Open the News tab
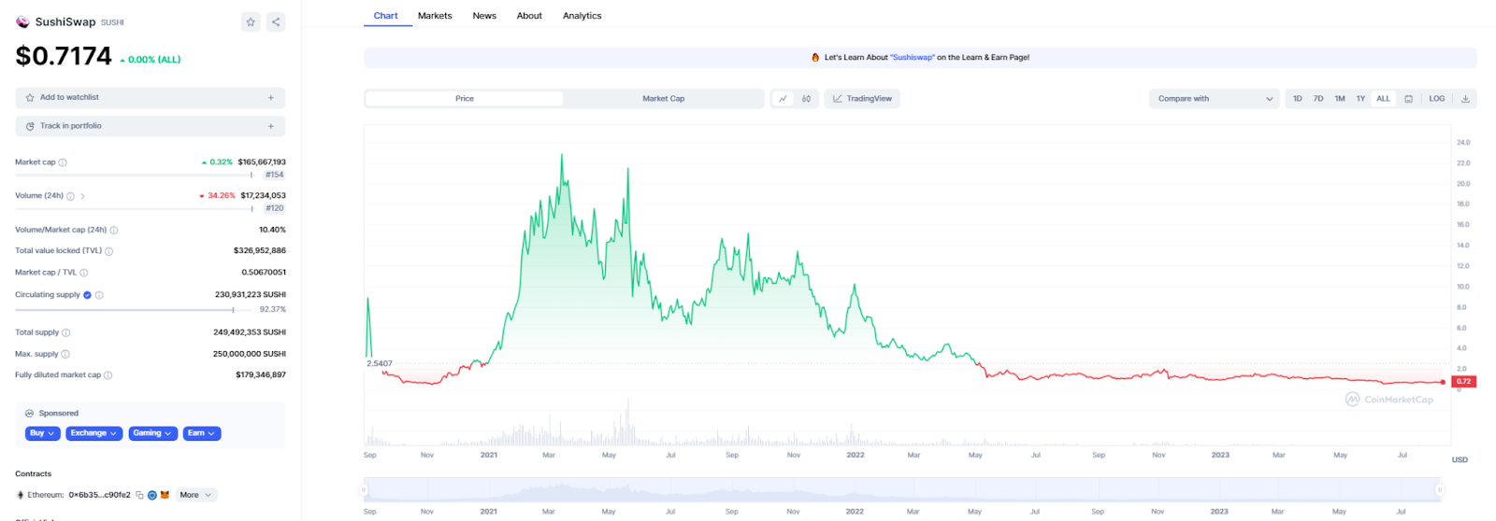Screen dimensions: 1496x521 point(484,16)
